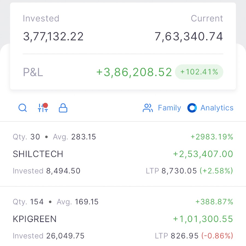Tap KPIGREEN return +388.87%

pyautogui.click(x=214, y=202)
